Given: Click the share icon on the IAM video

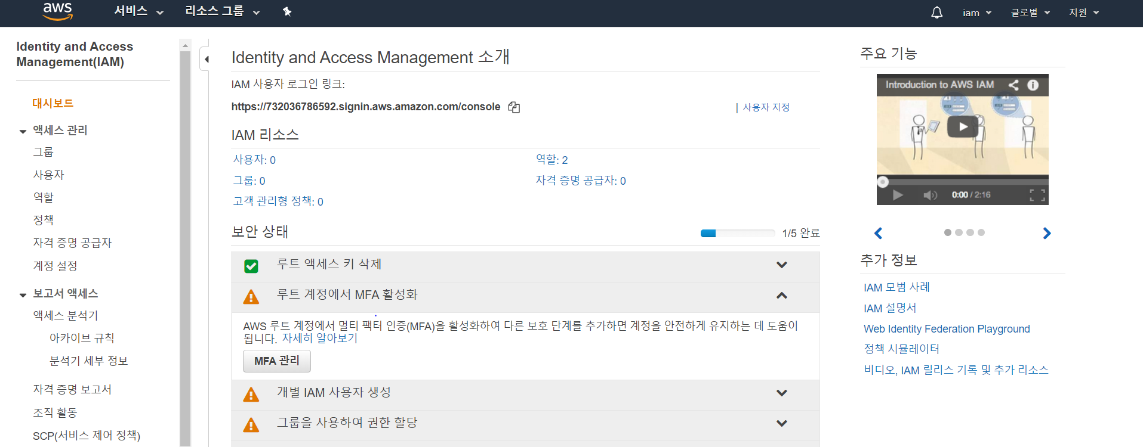Looking at the screenshot, I should click(1013, 85).
